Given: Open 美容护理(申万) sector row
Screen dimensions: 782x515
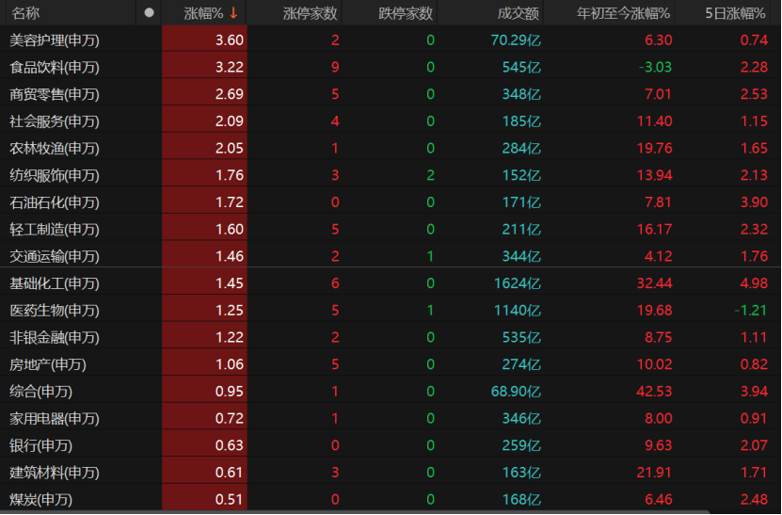Looking at the screenshot, I should point(54,40).
